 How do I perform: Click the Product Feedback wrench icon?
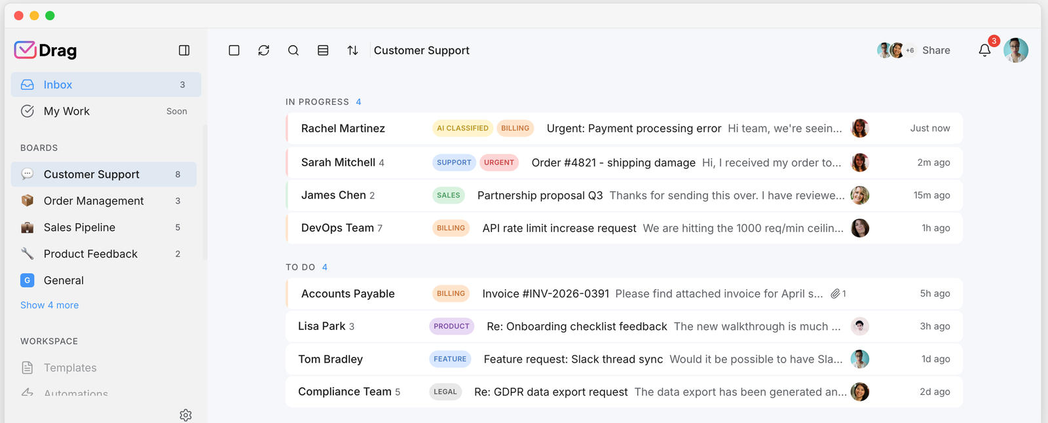(x=28, y=254)
